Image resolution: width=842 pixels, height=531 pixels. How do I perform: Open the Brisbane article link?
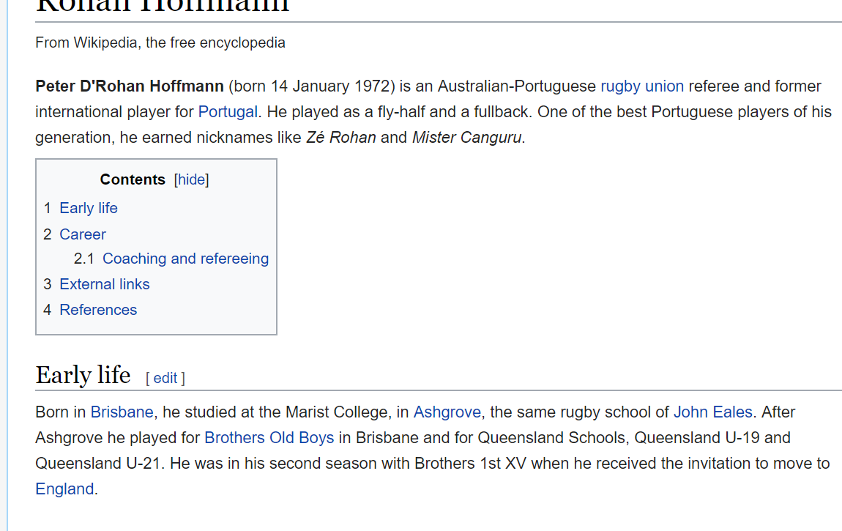pos(122,412)
